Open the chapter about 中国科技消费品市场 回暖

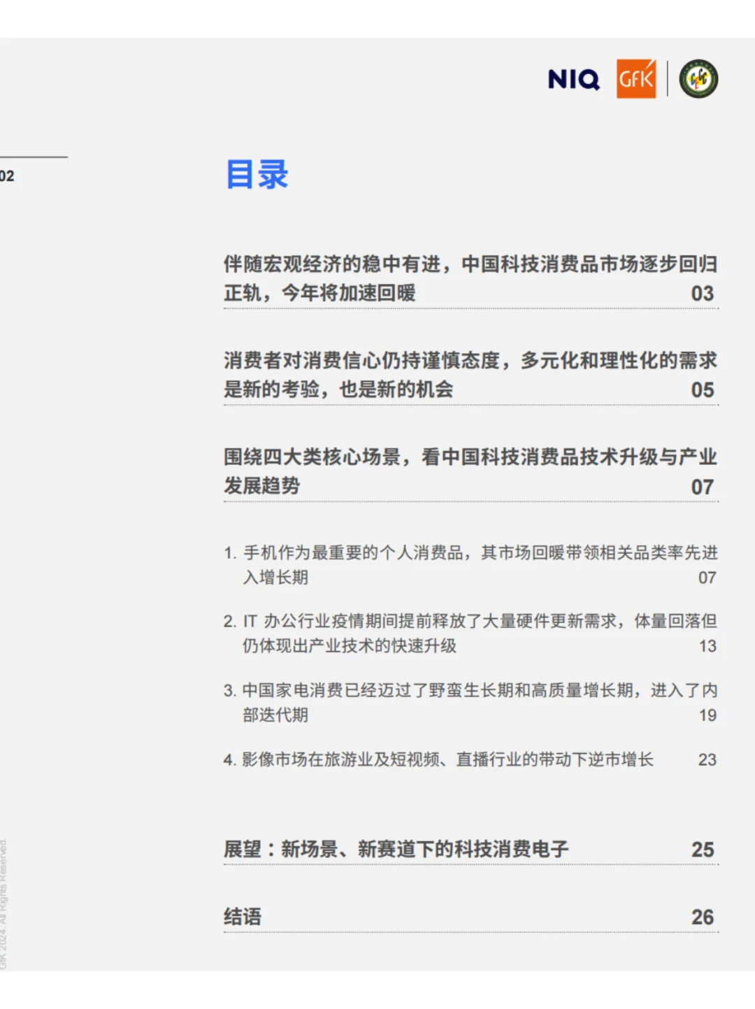click(468, 277)
